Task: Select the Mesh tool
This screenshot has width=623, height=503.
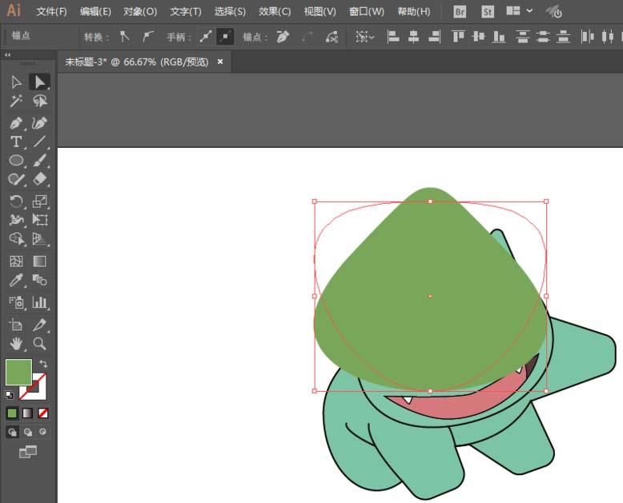Action: (x=16, y=261)
